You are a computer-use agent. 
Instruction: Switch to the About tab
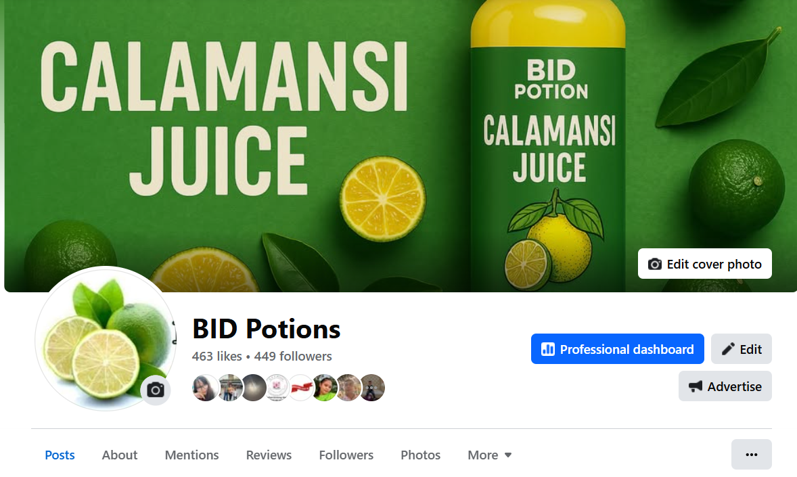coord(120,455)
